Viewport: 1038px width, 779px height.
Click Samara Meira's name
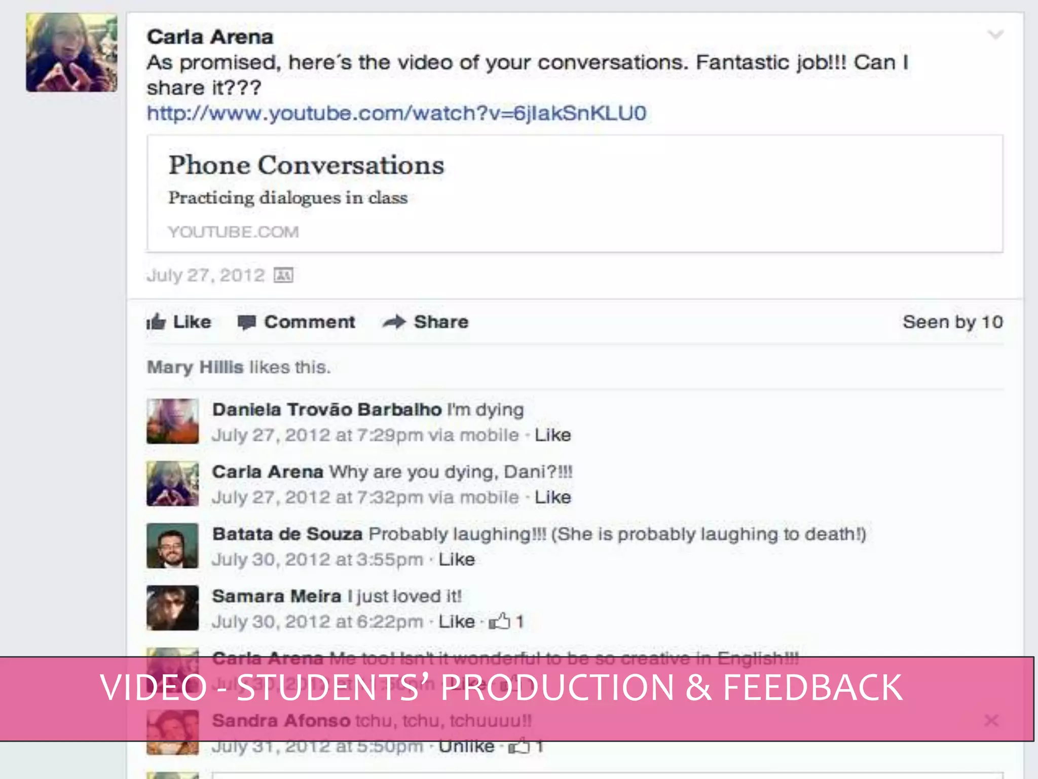(277, 596)
